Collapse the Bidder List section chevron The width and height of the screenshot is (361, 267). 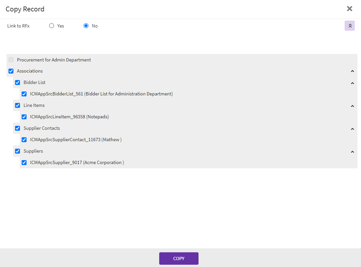click(x=352, y=83)
